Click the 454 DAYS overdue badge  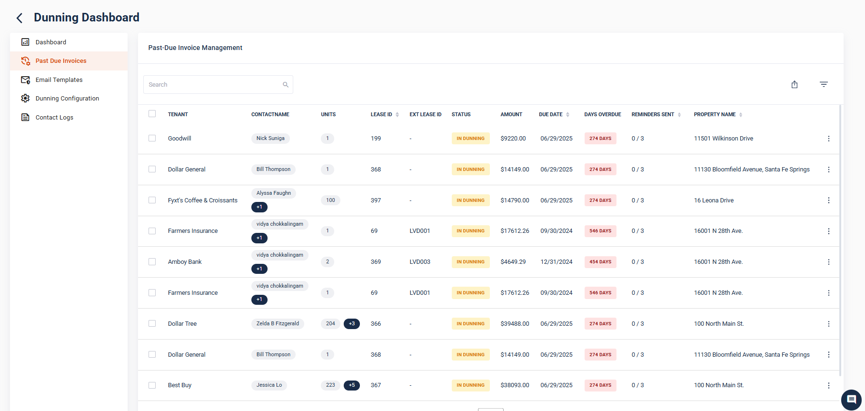pyautogui.click(x=600, y=262)
